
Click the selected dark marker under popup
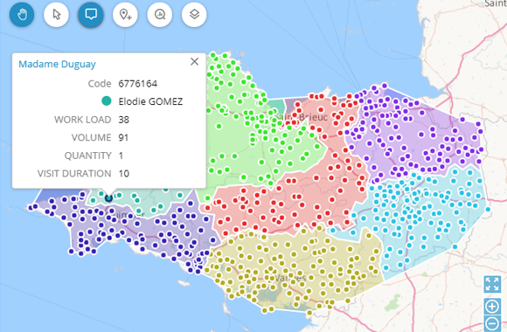tap(109, 197)
